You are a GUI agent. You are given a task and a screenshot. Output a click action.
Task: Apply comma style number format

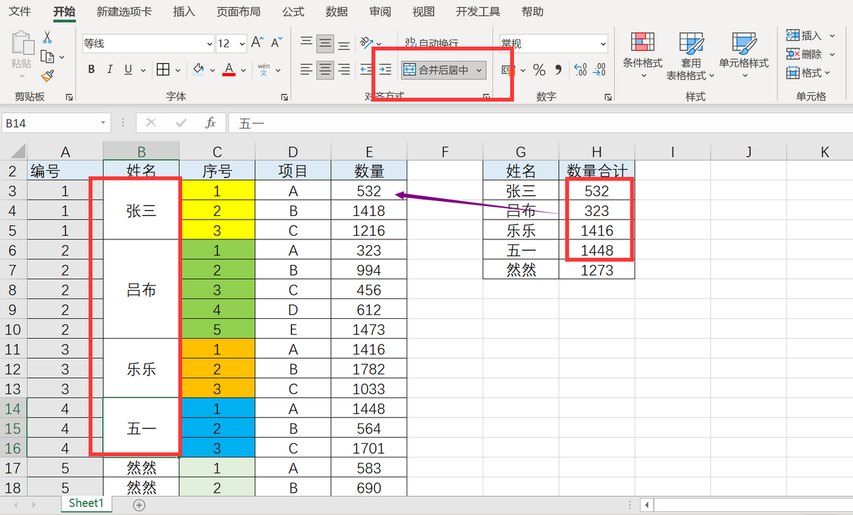pyautogui.click(x=558, y=70)
